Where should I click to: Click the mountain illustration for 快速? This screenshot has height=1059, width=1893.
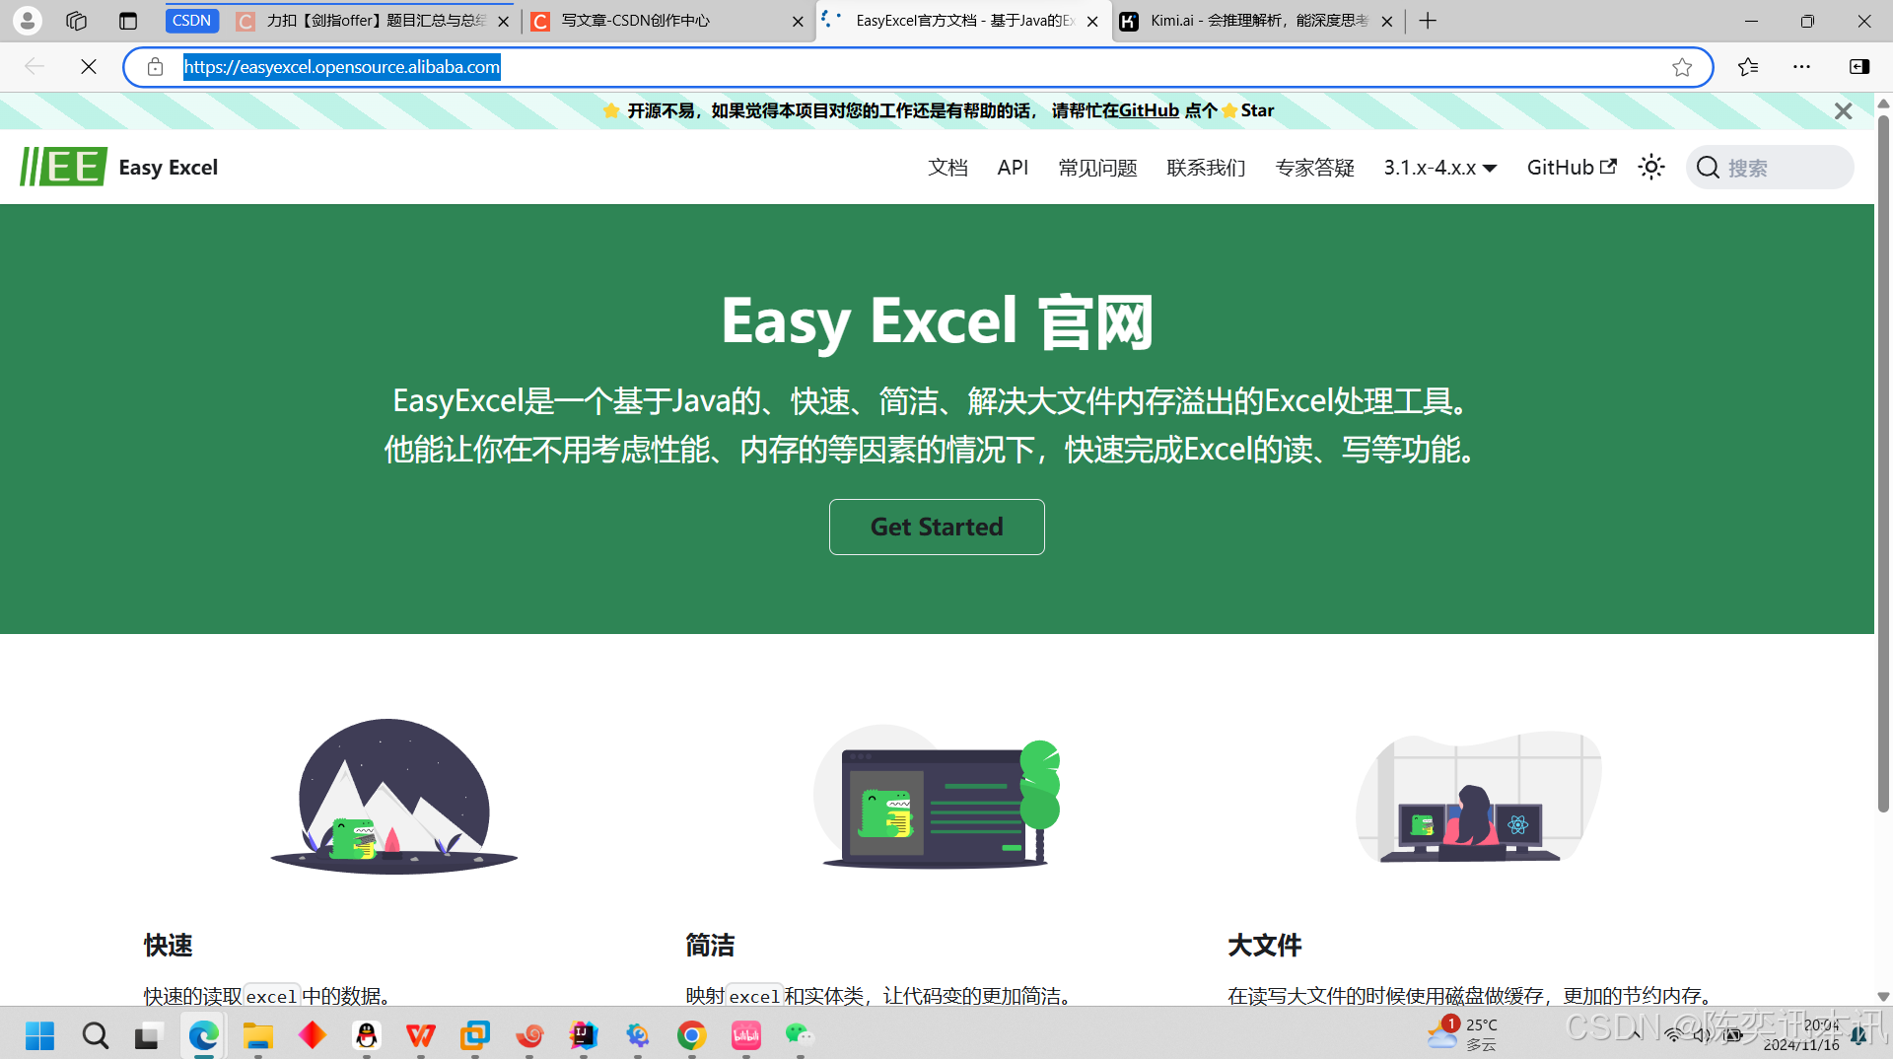(394, 796)
